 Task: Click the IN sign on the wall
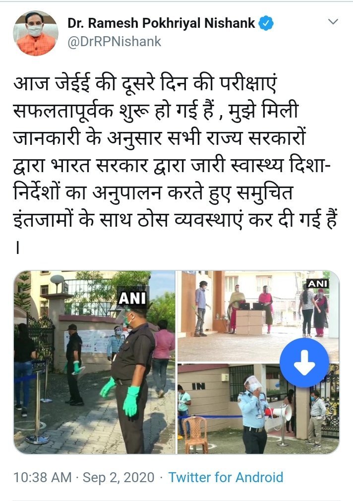point(198,386)
